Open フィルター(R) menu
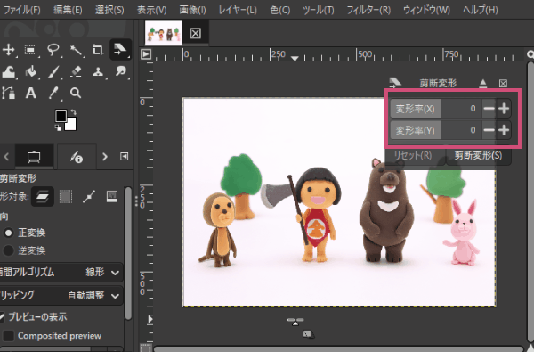Viewport: 534px width, 352px height. tap(368, 10)
